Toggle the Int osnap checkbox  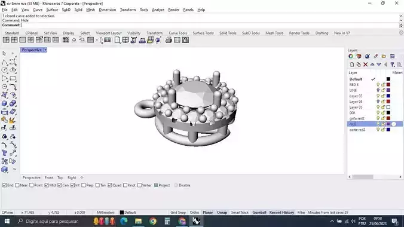click(73, 185)
